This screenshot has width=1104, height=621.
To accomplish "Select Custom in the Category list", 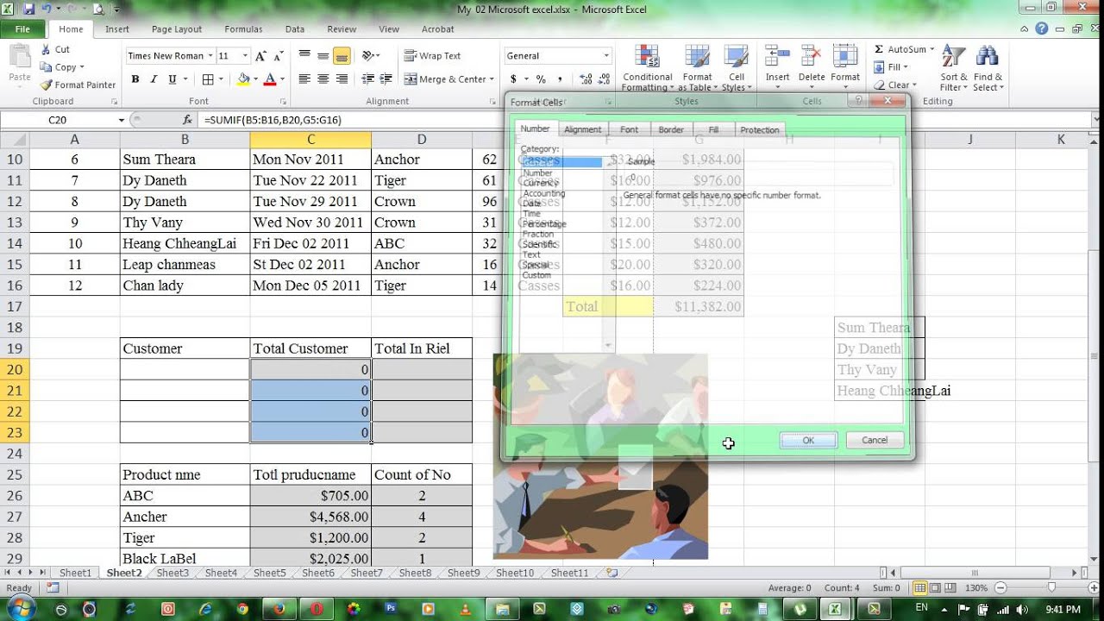I will pyautogui.click(x=536, y=275).
